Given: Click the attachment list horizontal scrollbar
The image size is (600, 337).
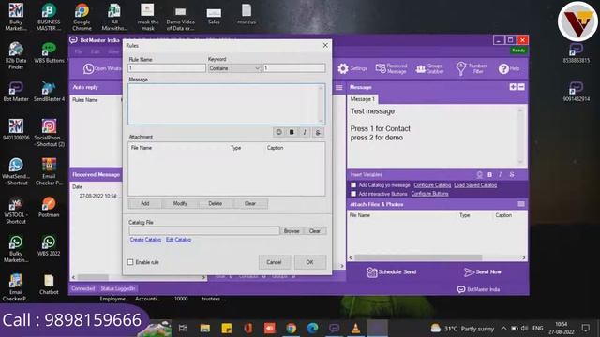Looking at the screenshot, I should coord(437,258).
